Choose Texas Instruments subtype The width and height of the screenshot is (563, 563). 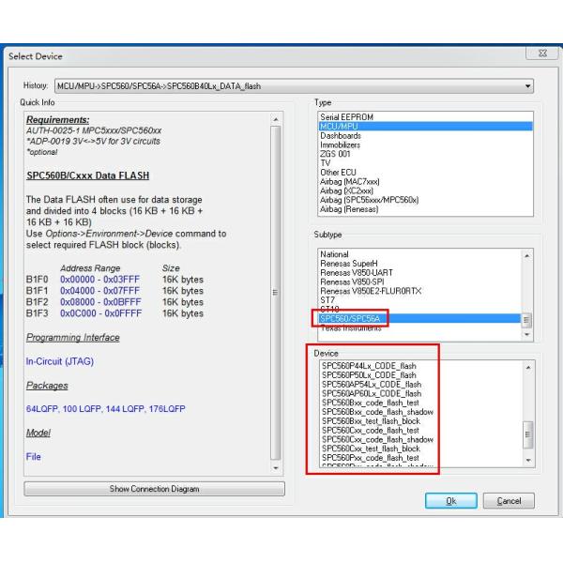[419, 327]
